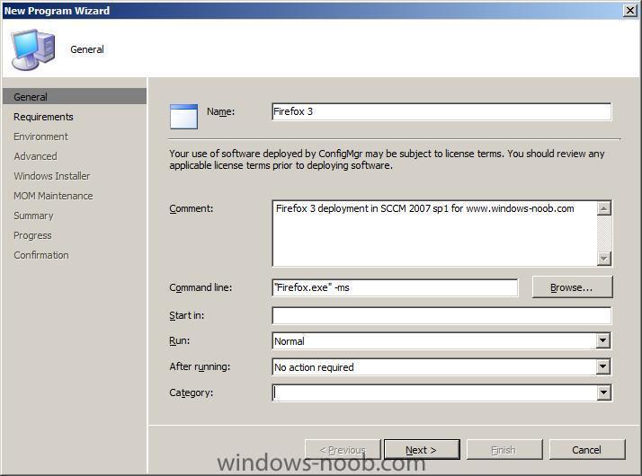Click comment box scroll down arrow
The width and height of the screenshot is (642, 476).
(x=603, y=259)
